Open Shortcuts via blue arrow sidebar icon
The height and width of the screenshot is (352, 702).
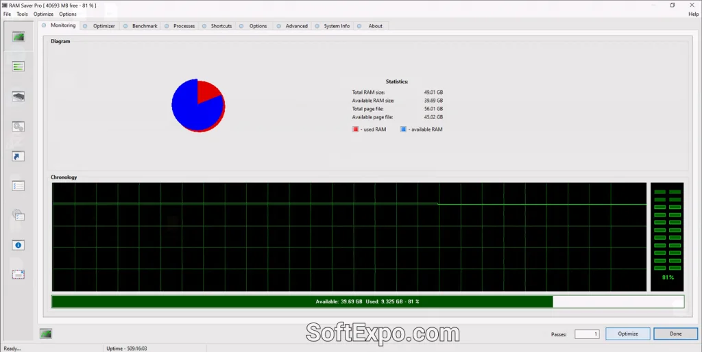point(19,156)
